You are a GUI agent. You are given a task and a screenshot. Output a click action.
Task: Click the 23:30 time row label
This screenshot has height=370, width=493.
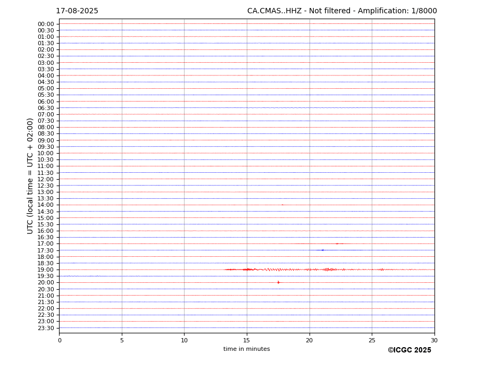pyautogui.click(x=46, y=328)
